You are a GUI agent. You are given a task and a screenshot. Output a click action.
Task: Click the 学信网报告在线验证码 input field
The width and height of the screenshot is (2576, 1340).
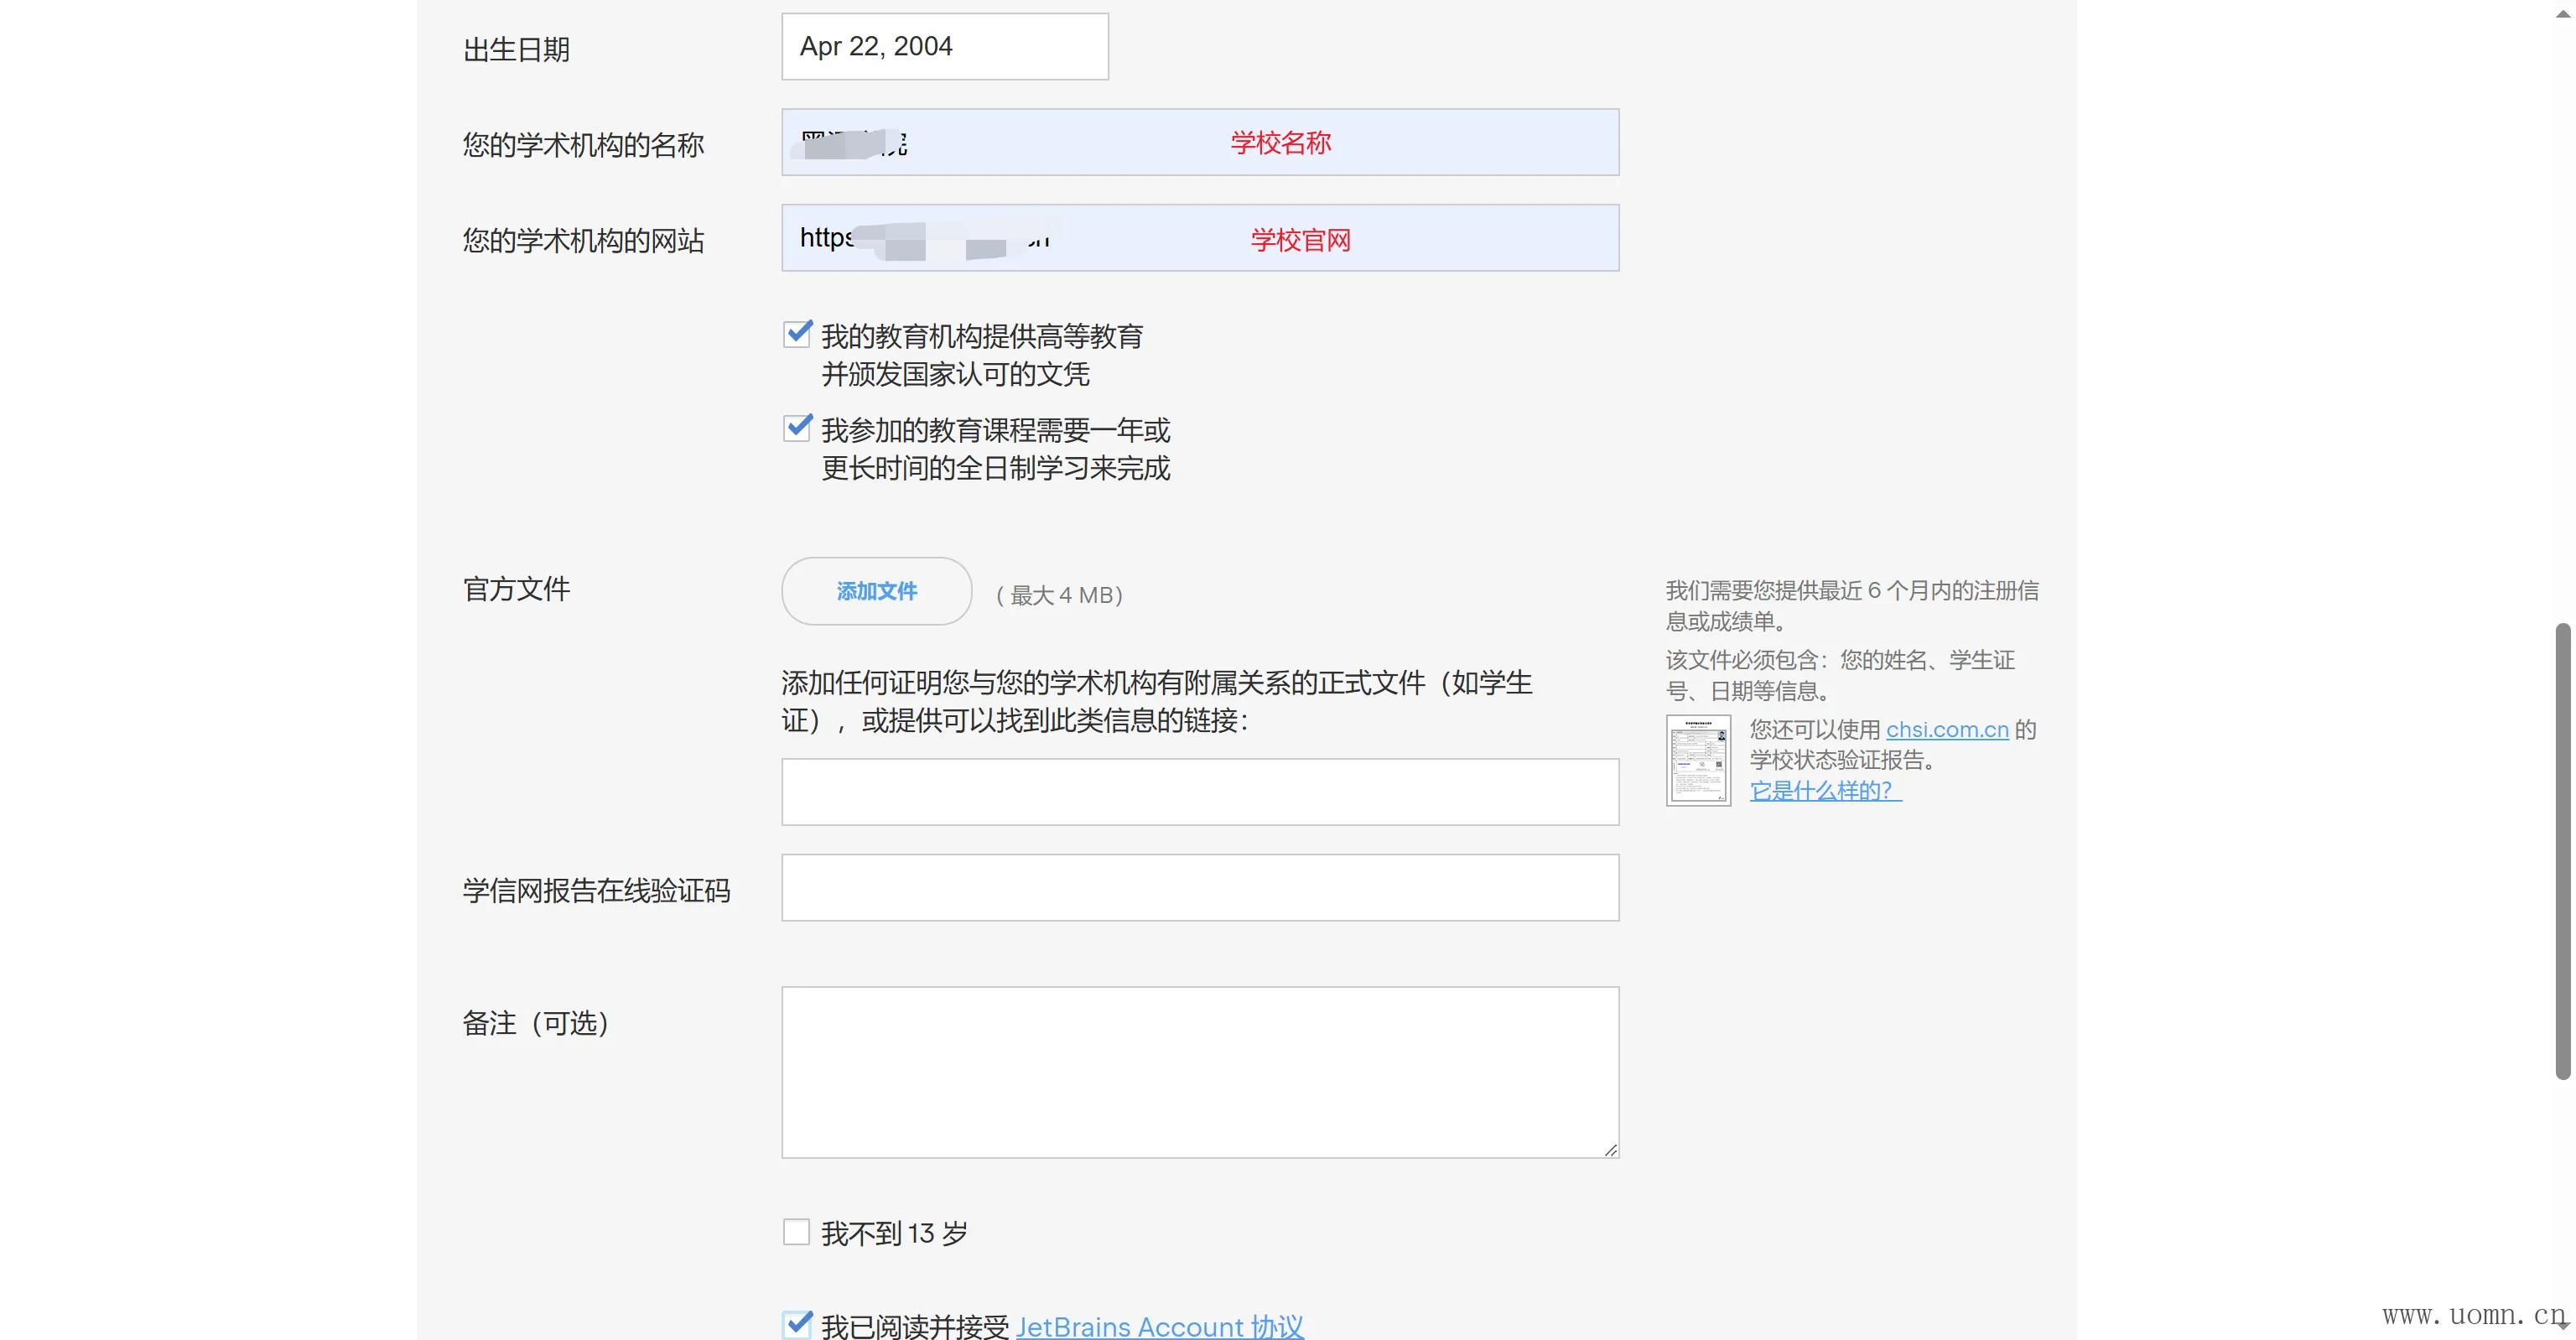coord(1199,888)
